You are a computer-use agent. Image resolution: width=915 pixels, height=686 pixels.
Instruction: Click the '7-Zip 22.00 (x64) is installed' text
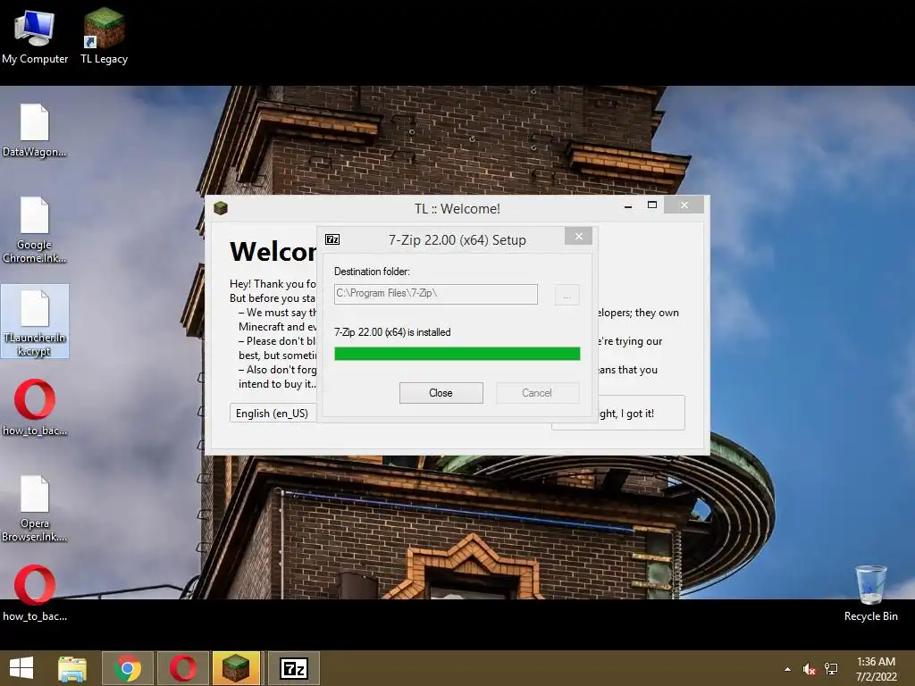(392, 332)
